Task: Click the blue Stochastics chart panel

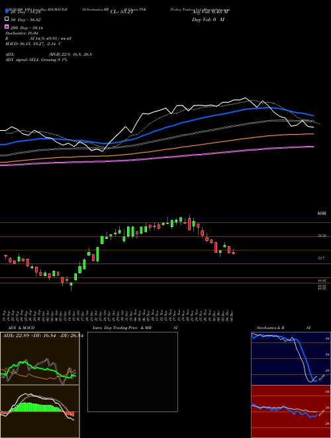Action: click(x=291, y=358)
